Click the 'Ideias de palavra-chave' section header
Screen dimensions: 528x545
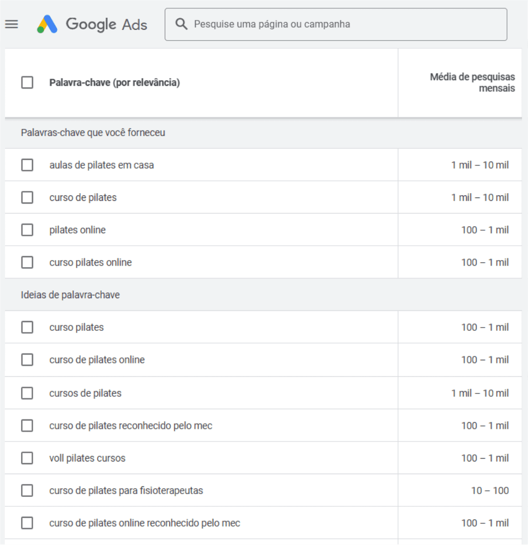pyautogui.click(x=70, y=295)
